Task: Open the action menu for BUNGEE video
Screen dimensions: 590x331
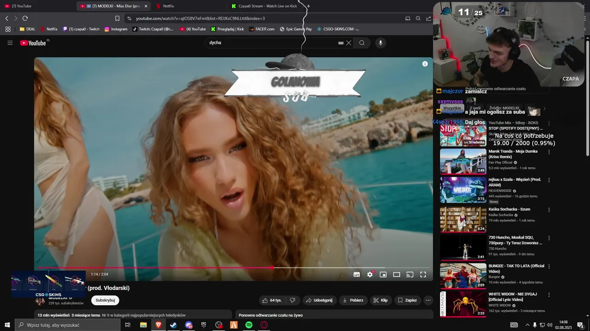Action: 549,267
